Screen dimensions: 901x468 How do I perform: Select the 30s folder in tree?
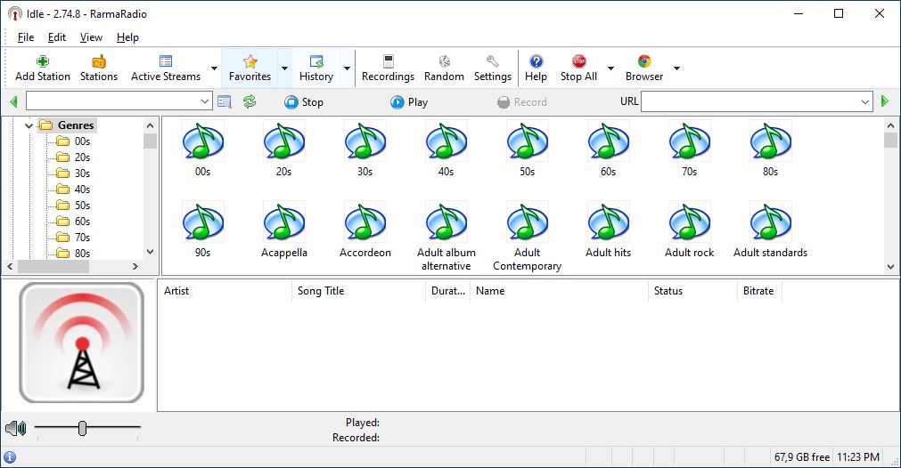(x=82, y=173)
